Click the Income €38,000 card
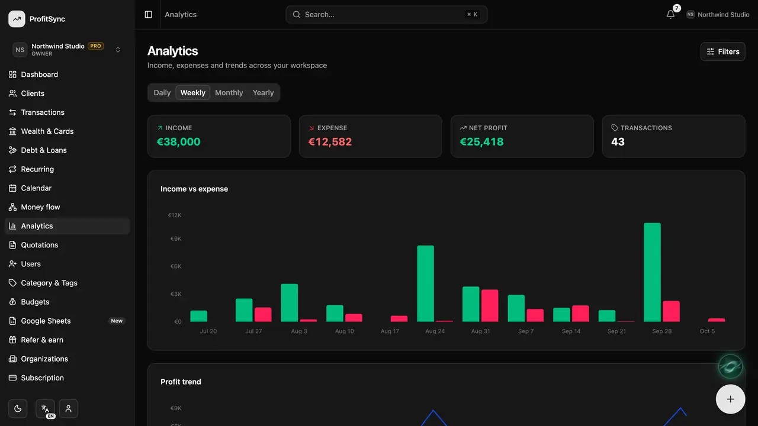 coord(219,136)
